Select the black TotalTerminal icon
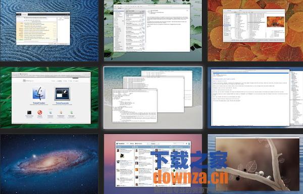 [29, 112]
